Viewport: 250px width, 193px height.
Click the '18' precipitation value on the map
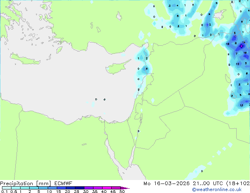click(228, 44)
